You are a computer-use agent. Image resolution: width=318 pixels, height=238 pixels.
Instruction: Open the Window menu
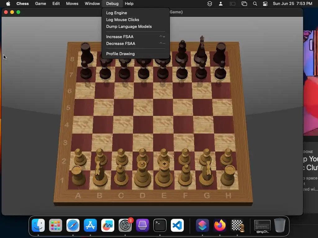[92, 4]
